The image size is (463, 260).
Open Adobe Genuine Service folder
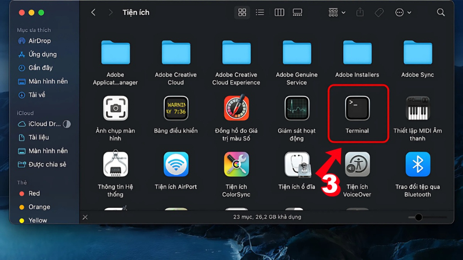[x=297, y=53]
